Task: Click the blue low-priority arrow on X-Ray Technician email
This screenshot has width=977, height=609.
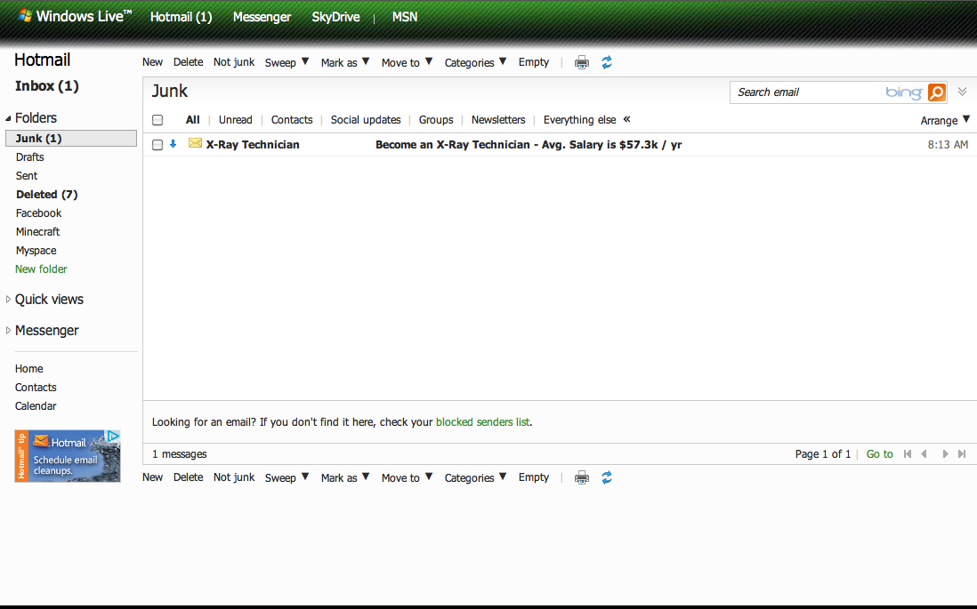Action: [174, 144]
